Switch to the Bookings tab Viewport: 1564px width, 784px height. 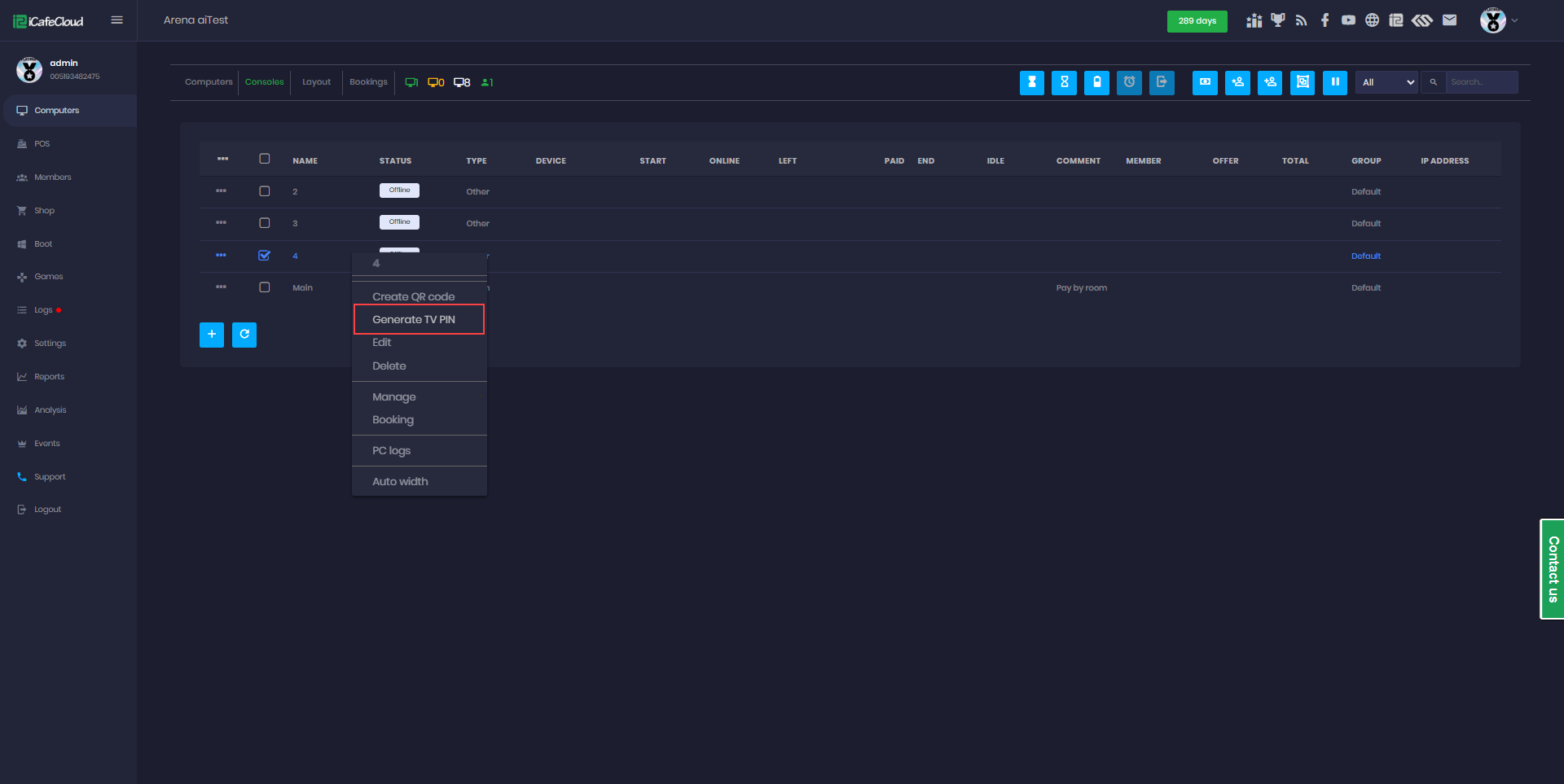coord(368,82)
